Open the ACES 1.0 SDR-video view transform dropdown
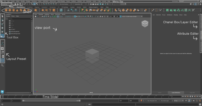202x106 pixels. (132, 16)
